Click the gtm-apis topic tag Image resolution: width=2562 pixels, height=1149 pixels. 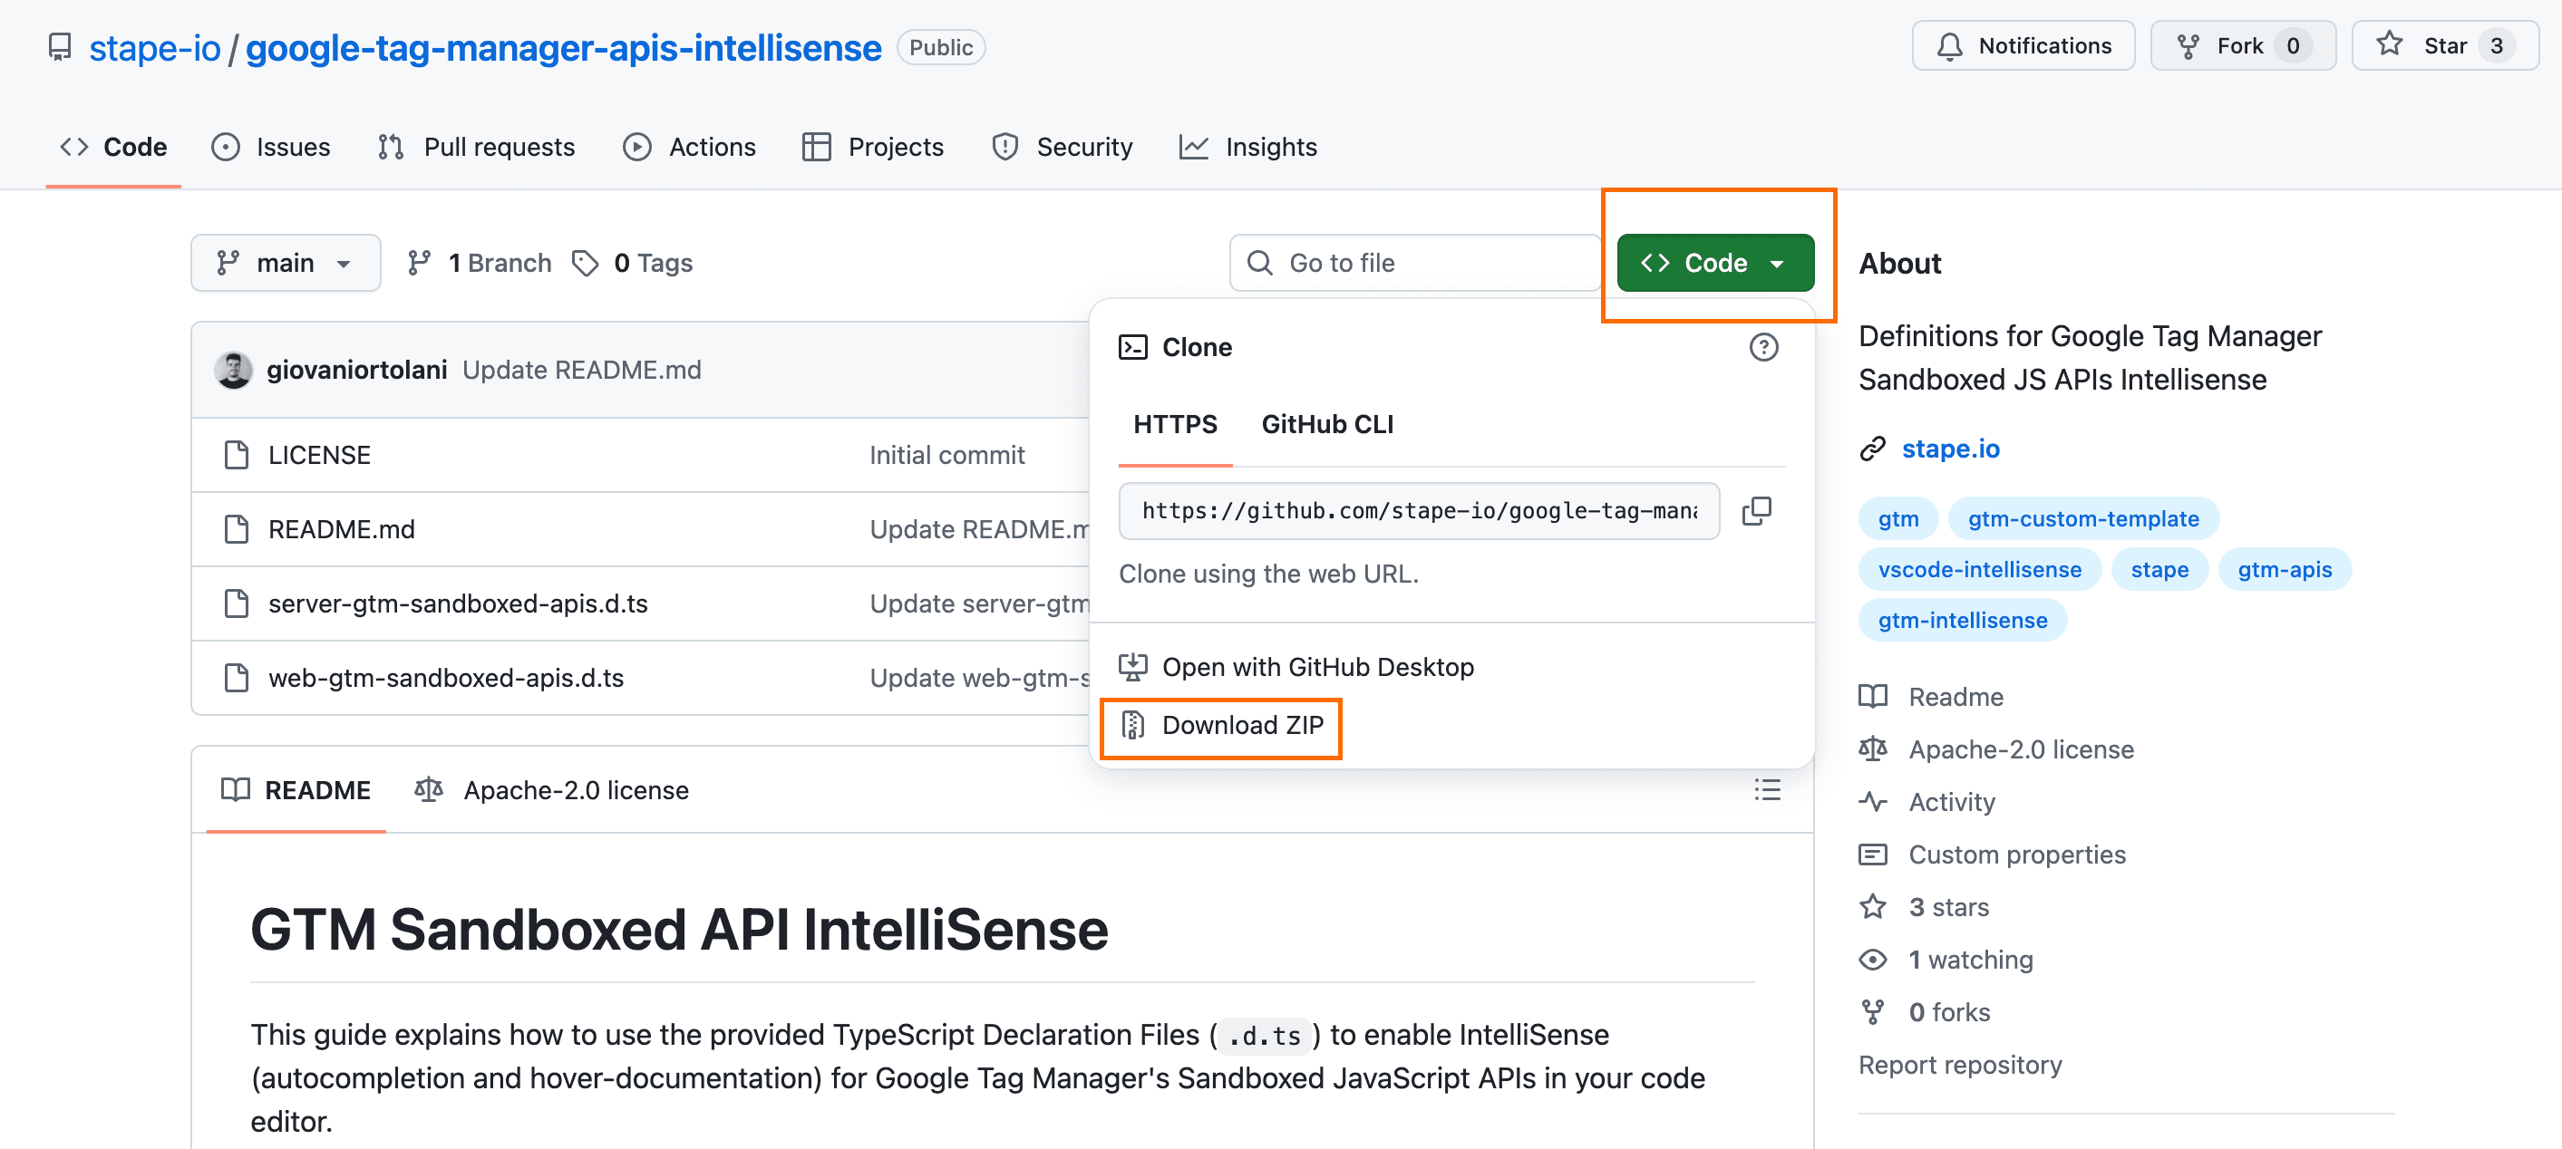pyautogui.click(x=2285, y=570)
